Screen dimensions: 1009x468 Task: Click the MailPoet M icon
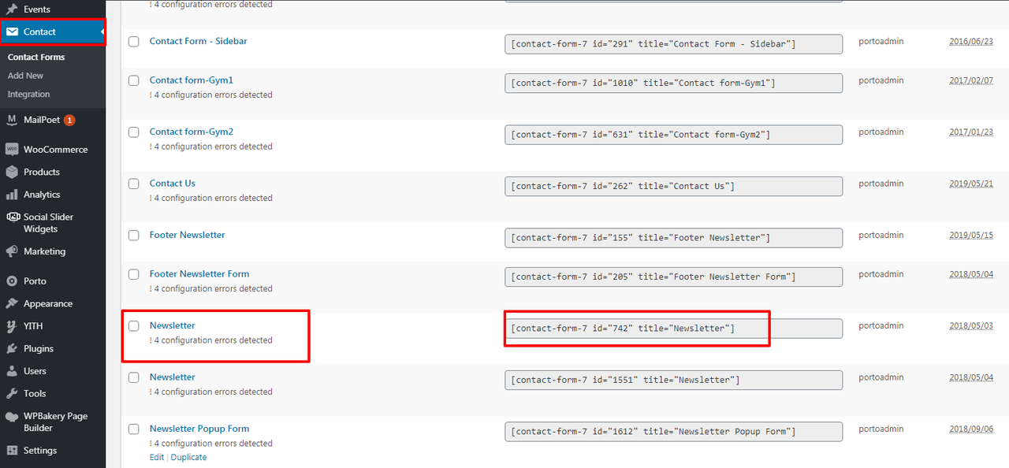12,121
